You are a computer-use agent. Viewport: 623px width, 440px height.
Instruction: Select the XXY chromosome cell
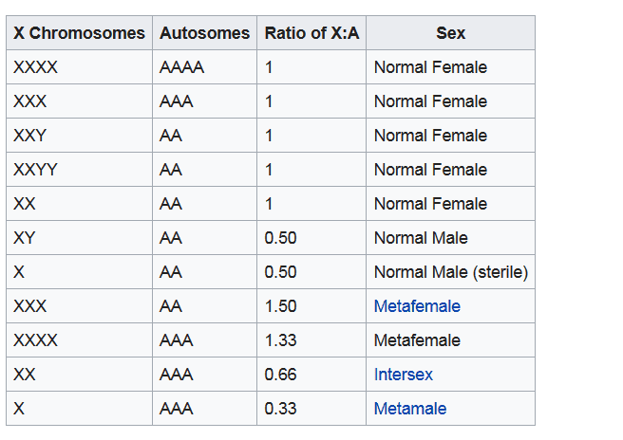pyautogui.click(x=30, y=136)
